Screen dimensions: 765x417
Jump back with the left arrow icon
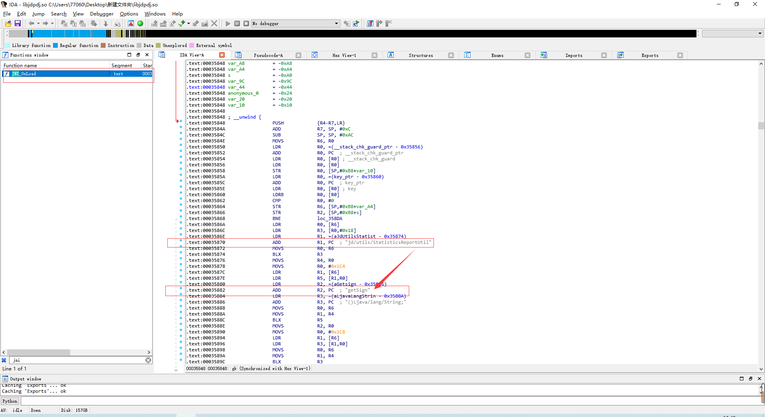[x=31, y=23]
